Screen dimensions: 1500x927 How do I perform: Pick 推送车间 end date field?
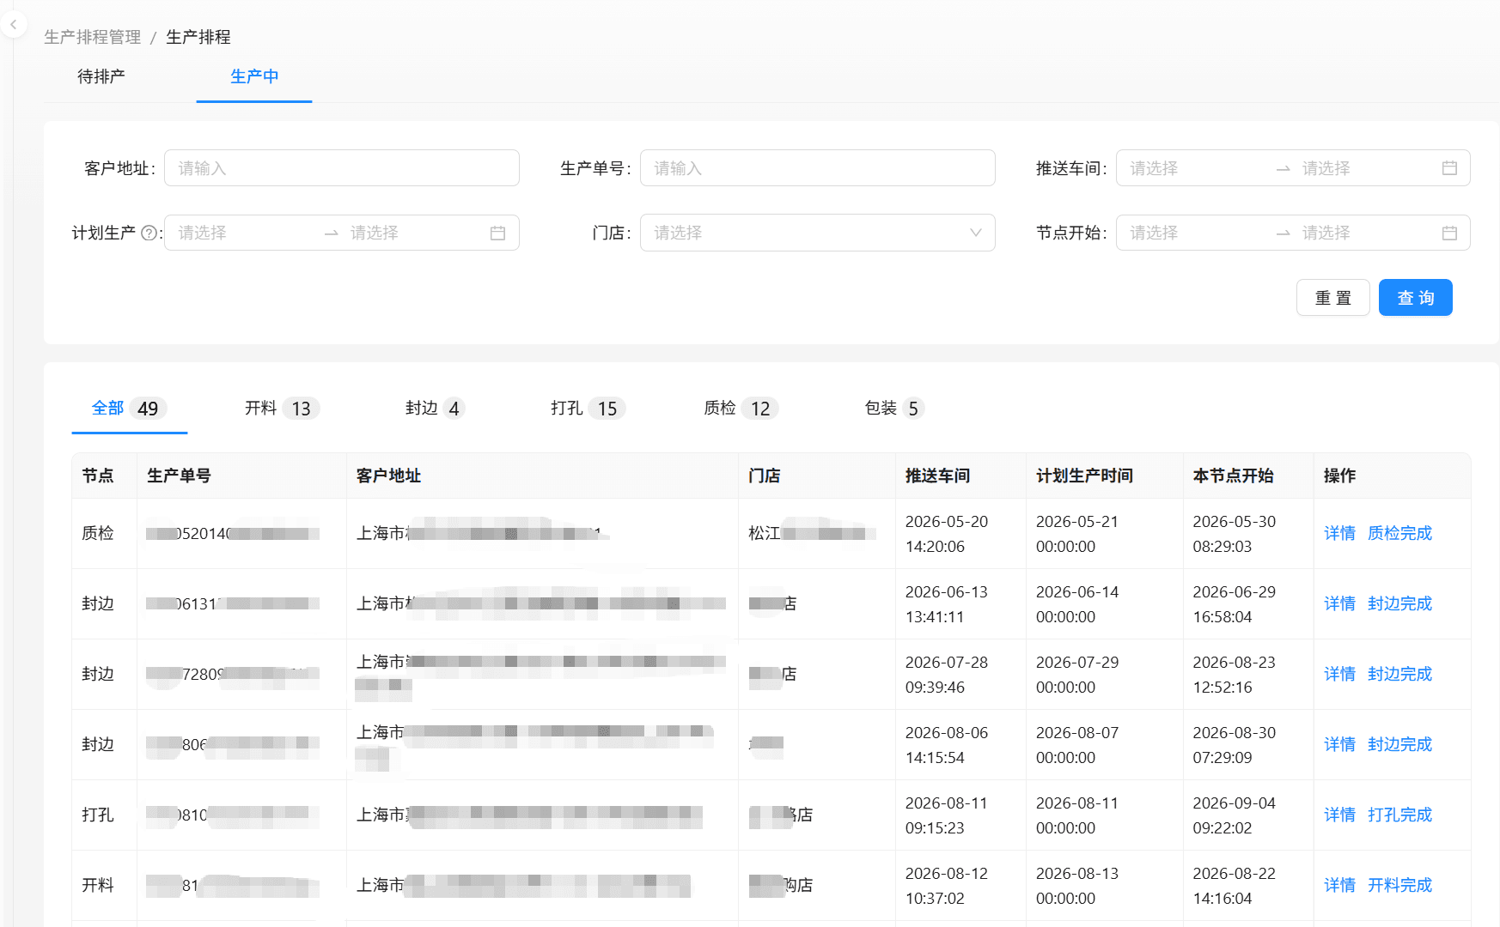pos(1366,168)
